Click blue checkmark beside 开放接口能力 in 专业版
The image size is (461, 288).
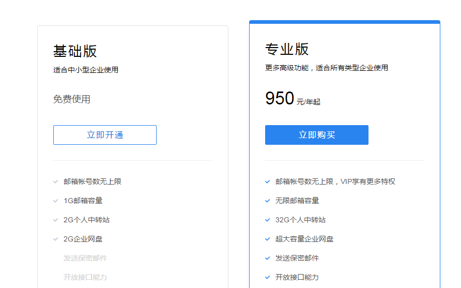coord(268,278)
